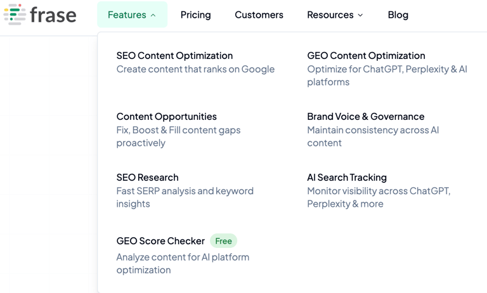Choose Content Opportunities menu entry
487x293 pixels.
click(x=166, y=117)
